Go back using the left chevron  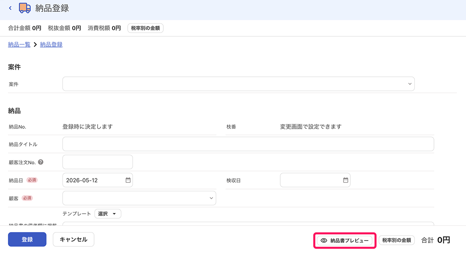10,8
